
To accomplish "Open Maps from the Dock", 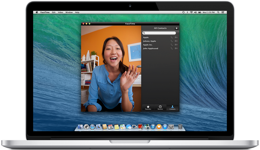I will click(x=123, y=127).
